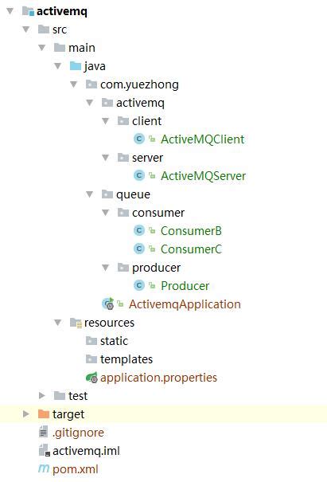Click the ConsumerB class icon
The image size is (327, 482).
click(138, 230)
